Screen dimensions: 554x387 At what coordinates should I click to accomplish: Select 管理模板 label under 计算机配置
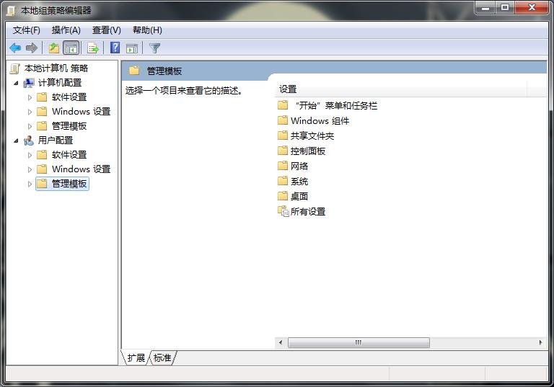tap(69, 126)
